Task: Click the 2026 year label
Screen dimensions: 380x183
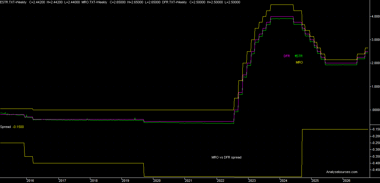Action: [x=347, y=181]
